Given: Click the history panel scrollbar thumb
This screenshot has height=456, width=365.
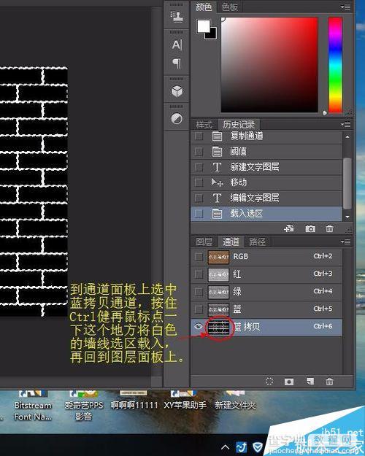Looking at the screenshot, I should coord(347,183).
